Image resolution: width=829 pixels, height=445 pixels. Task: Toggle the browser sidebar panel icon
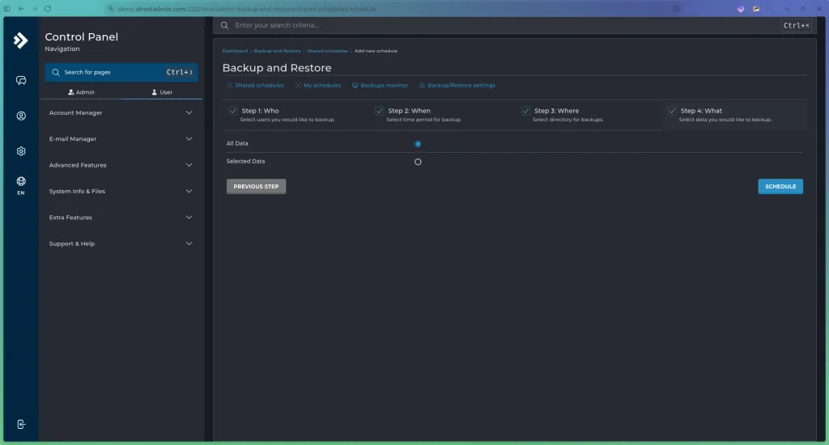[x=7, y=8]
